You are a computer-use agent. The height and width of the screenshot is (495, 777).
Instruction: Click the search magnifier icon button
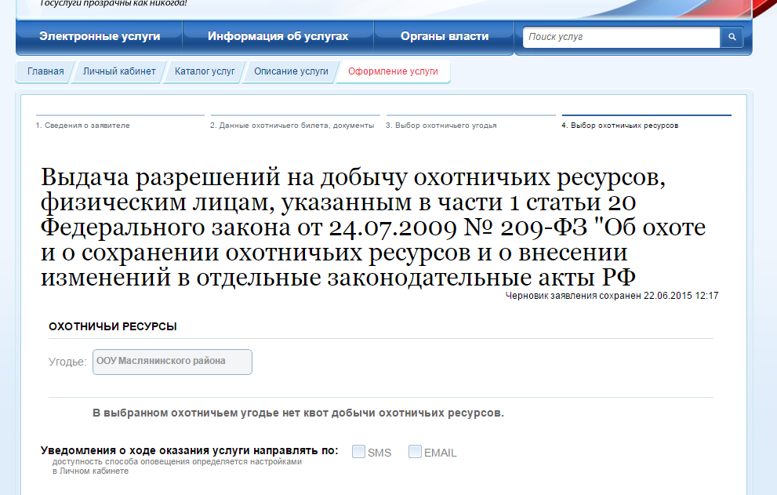732,37
